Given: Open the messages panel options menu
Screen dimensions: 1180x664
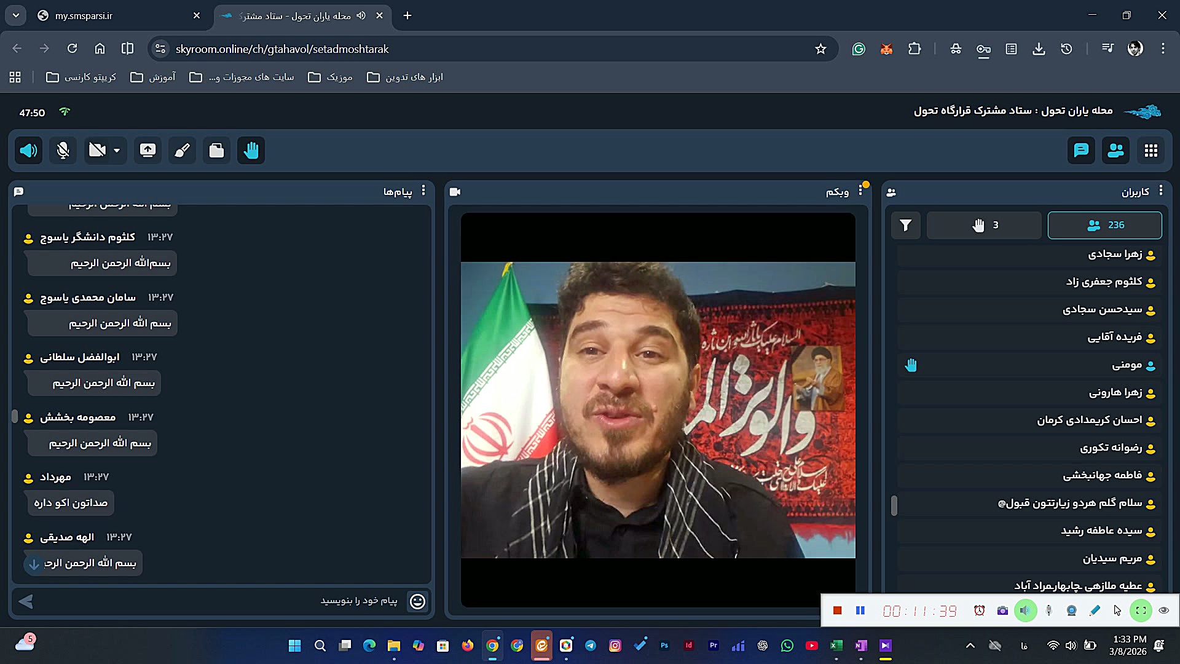Looking at the screenshot, I should point(423,191).
